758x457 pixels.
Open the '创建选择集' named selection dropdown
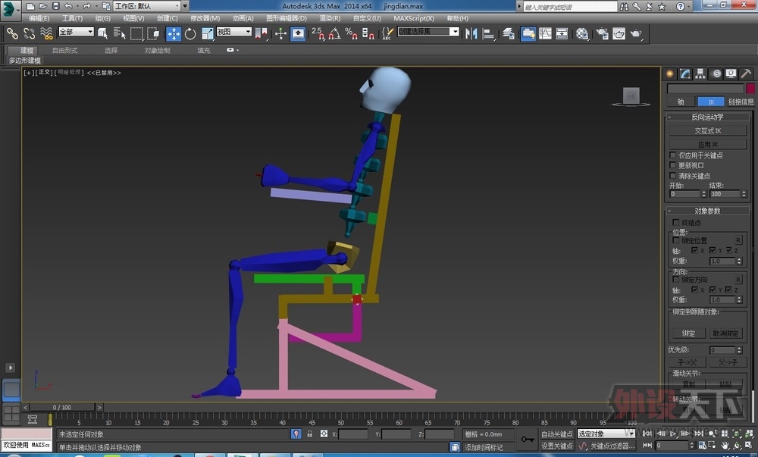tap(428, 31)
